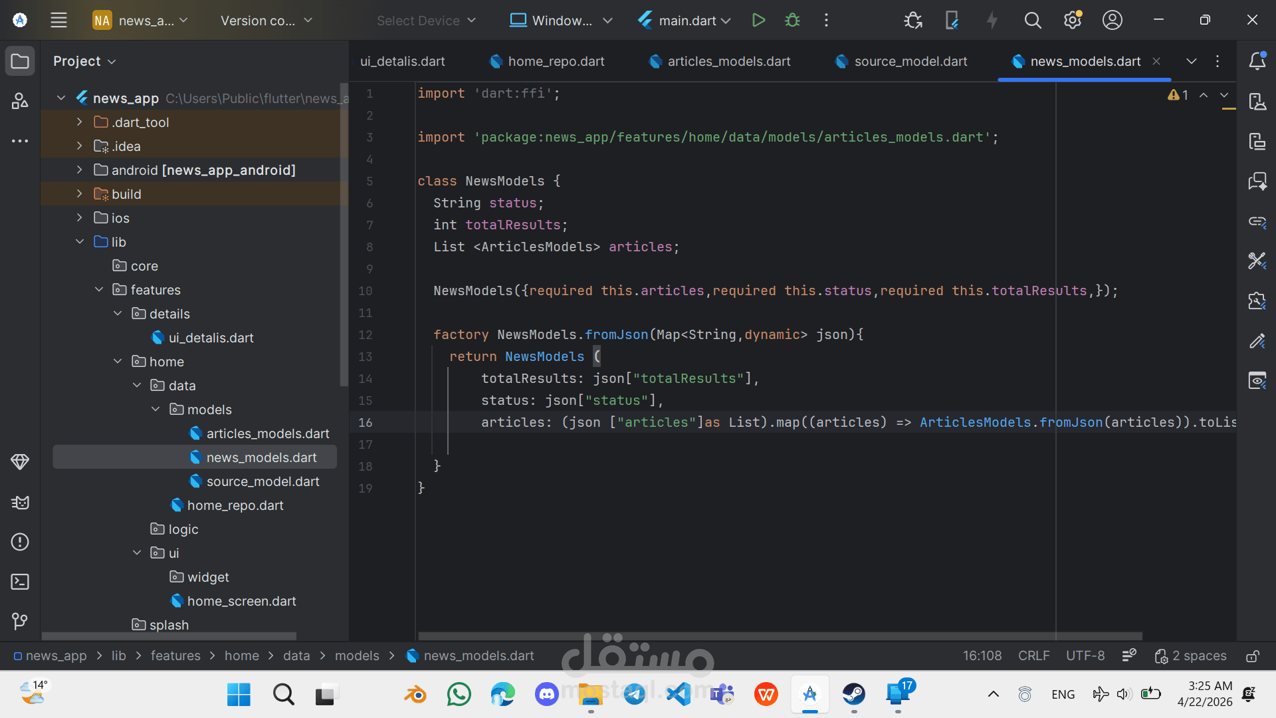This screenshot has width=1276, height=718.
Task: Click models in the breadcrumb bar
Action: click(357, 656)
